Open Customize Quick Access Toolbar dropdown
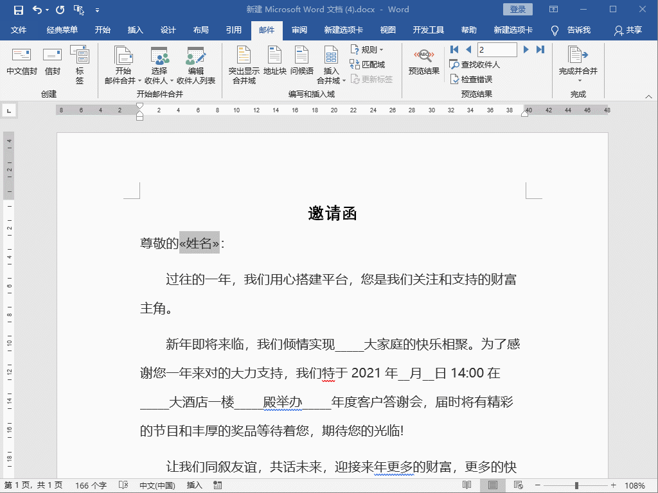This screenshot has height=493, width=658. pos(98,10)
